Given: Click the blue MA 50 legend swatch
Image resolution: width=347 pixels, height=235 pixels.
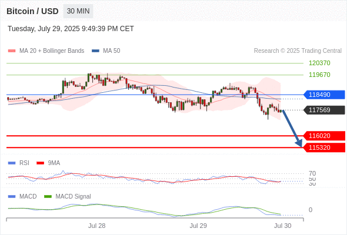Looking at the screenshot, I should [x=95, y=51].
